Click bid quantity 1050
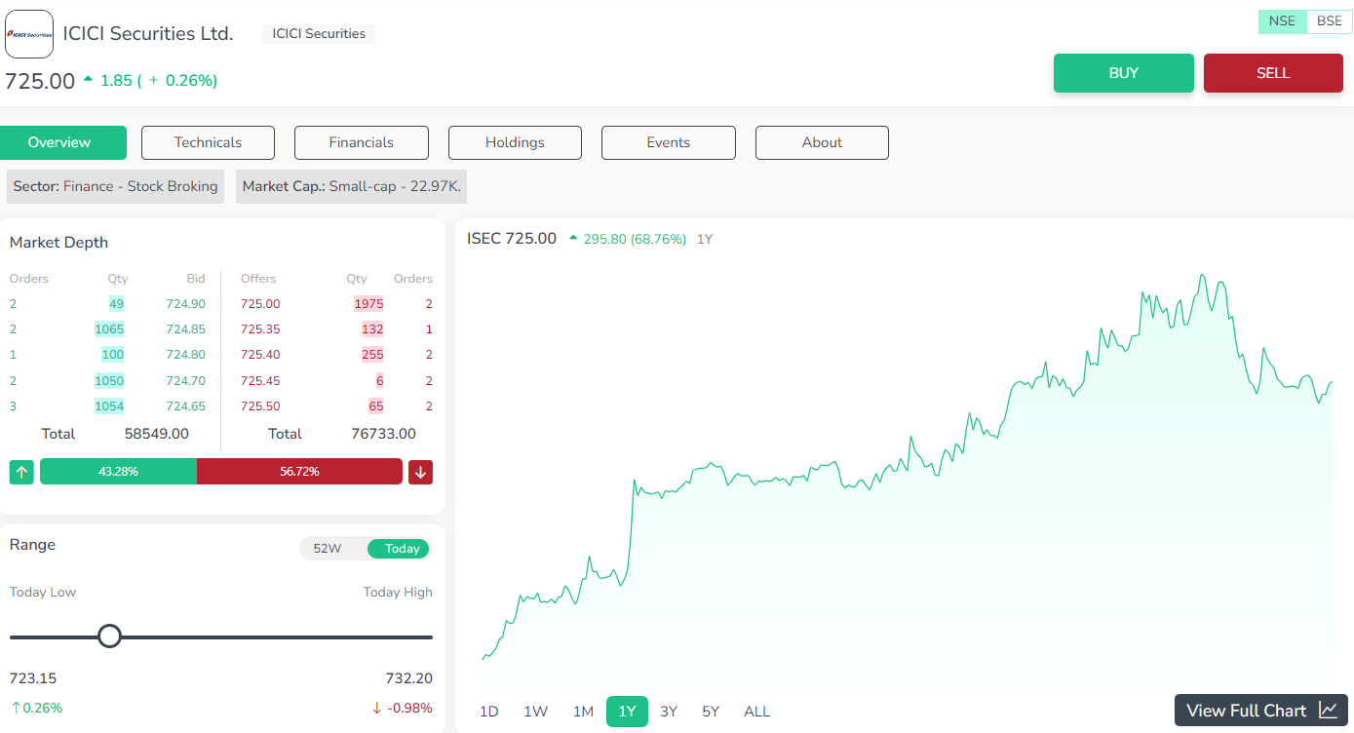This screenshot has width=1354, height=733. coord(109,381)
